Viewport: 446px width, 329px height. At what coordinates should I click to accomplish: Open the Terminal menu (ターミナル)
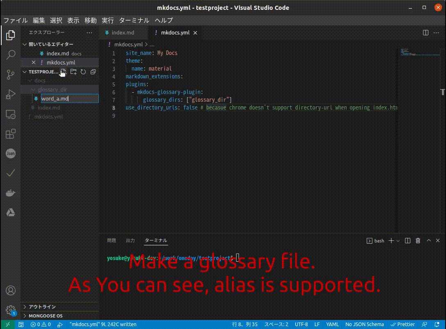[x=134, y=21]
